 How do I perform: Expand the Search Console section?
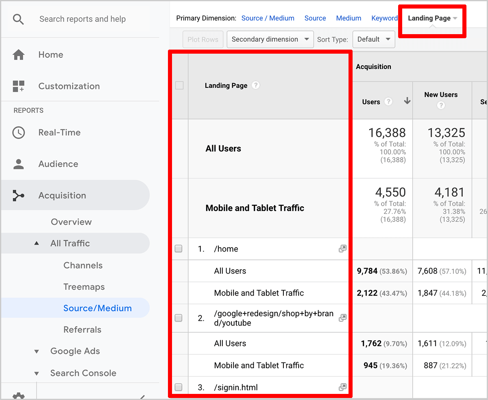tap(37, 374)
